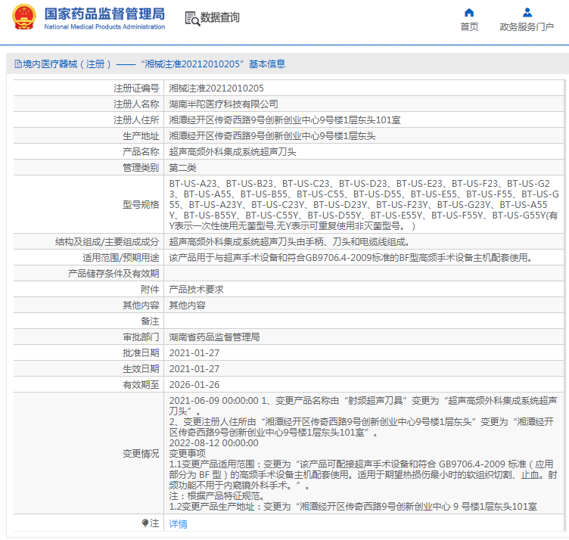Click expiry date 2026-01-26

(194, 385)
